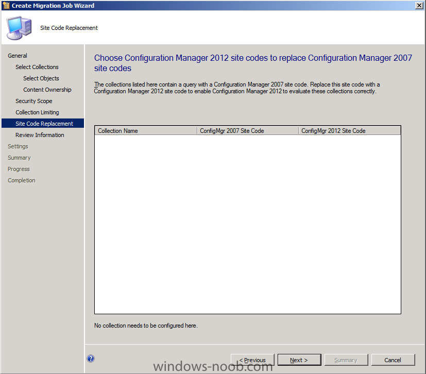Go back with the Previous button
Screen dimensions: 426x374
(x=252, y=360)
